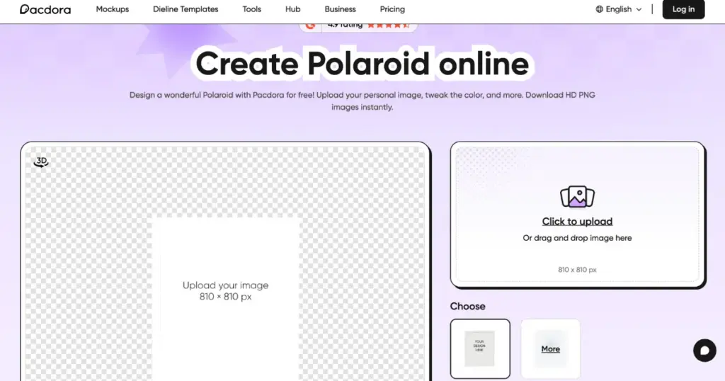Screen dimensions: 725x381
Task: Toggle the 3D view icon
Action: click(x=41, y=162)
